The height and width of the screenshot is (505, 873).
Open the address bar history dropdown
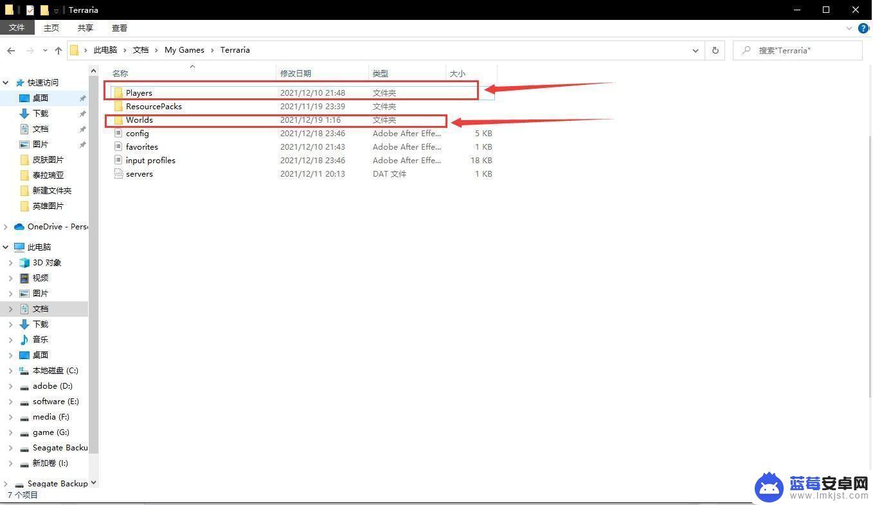(695, 50)
